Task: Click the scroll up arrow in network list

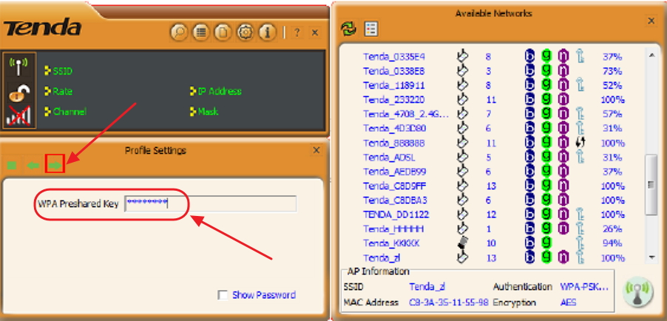Action: click(651, 54)
